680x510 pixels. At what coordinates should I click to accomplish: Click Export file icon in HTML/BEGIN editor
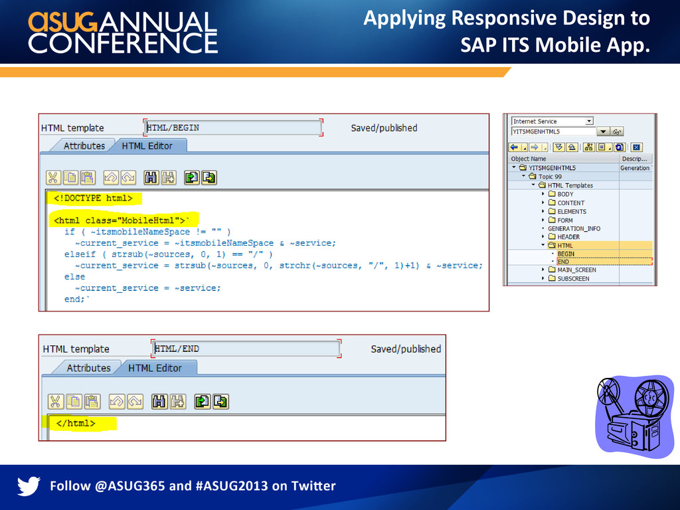point(209,178)
